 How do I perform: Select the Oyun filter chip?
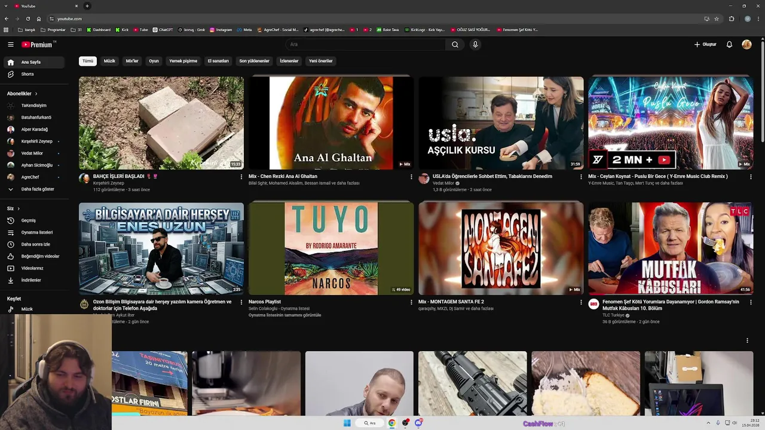pos(154,61)
